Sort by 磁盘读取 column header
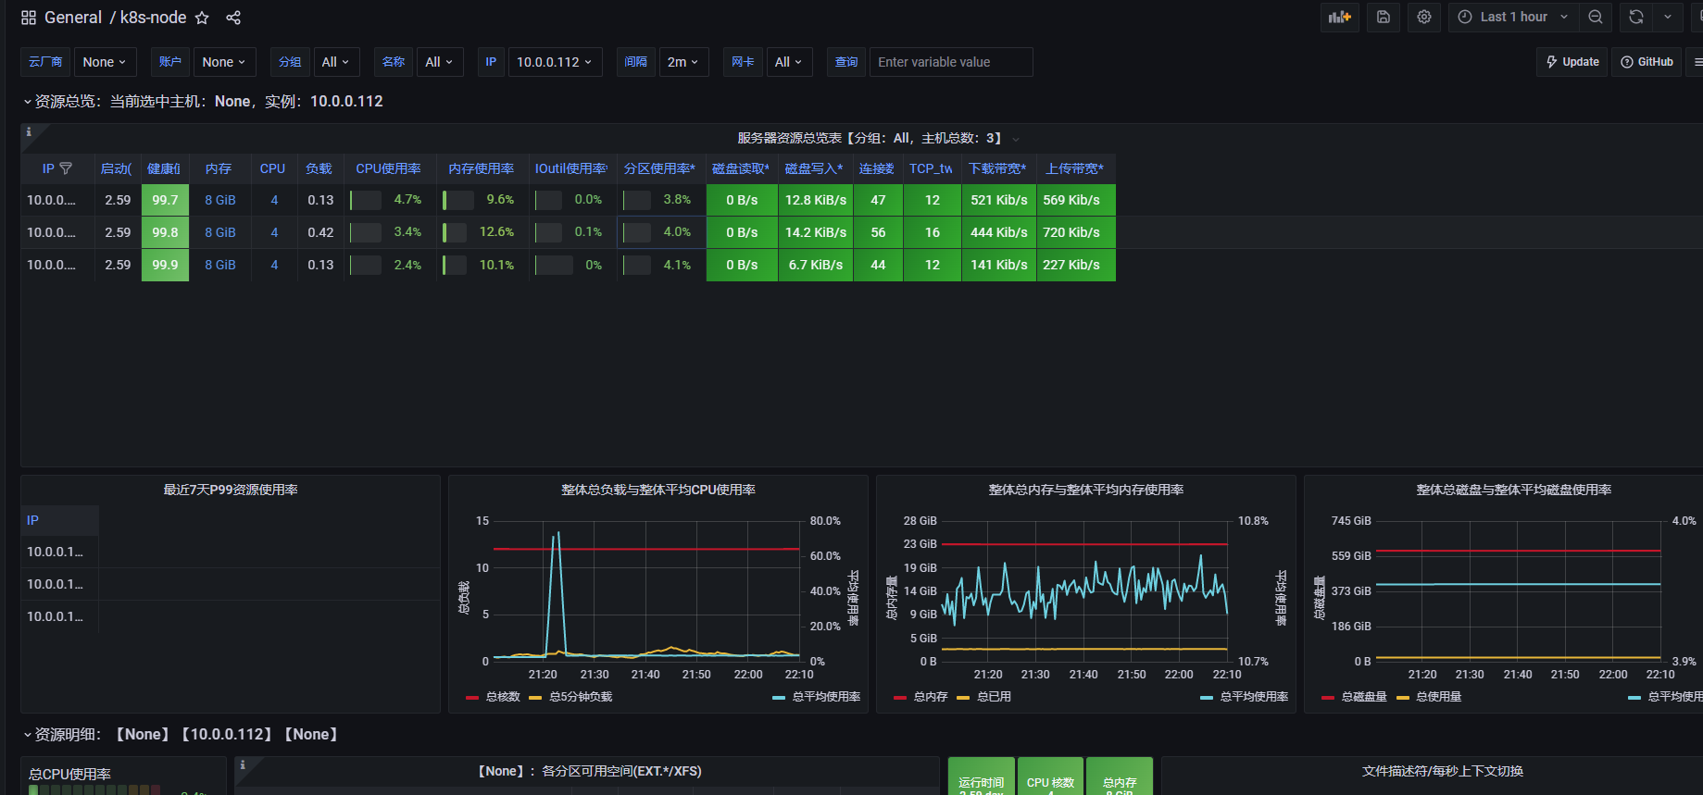 [741, 168]
